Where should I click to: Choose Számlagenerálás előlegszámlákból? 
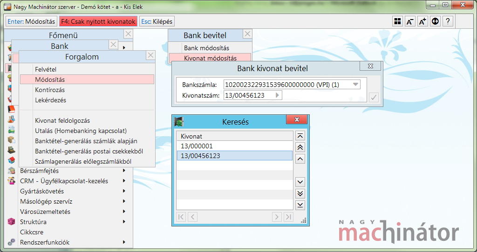[87, 161]
